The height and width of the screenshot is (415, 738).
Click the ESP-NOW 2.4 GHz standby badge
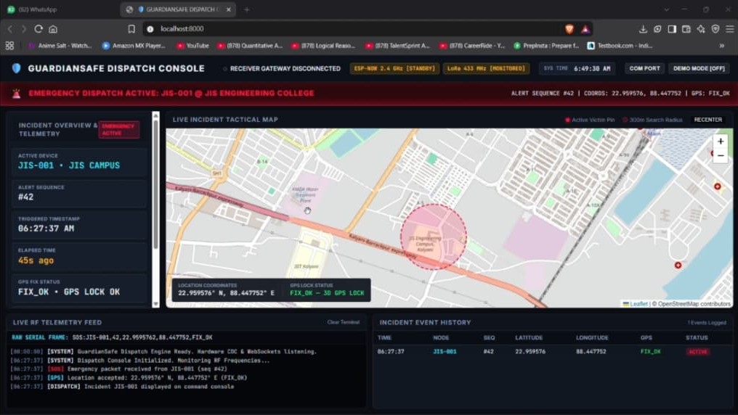[x=394, y=69]
